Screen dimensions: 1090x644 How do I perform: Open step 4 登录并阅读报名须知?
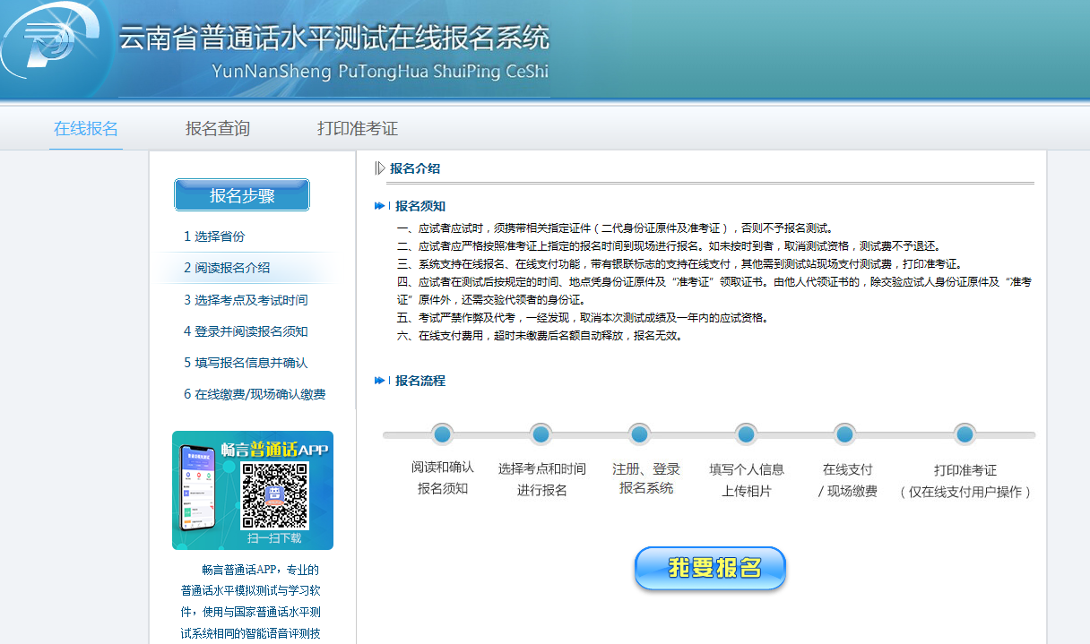tap(246, 331)
